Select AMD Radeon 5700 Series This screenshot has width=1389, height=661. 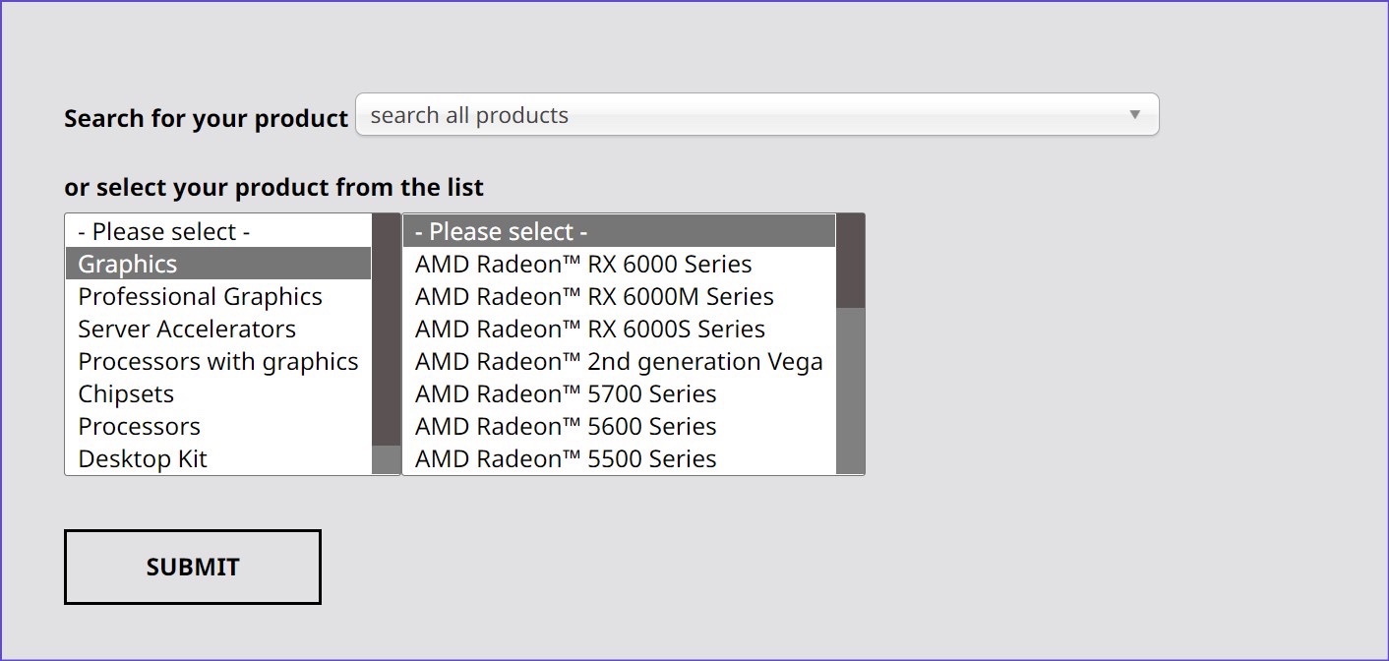pos(565,393)
